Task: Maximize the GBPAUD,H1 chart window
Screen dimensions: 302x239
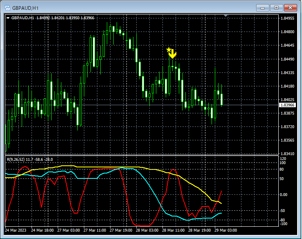Action: [x=276, y=8]
